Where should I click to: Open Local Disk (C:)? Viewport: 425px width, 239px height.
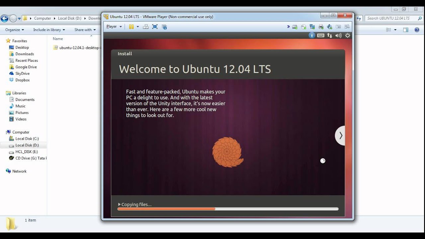coord(27,139)
